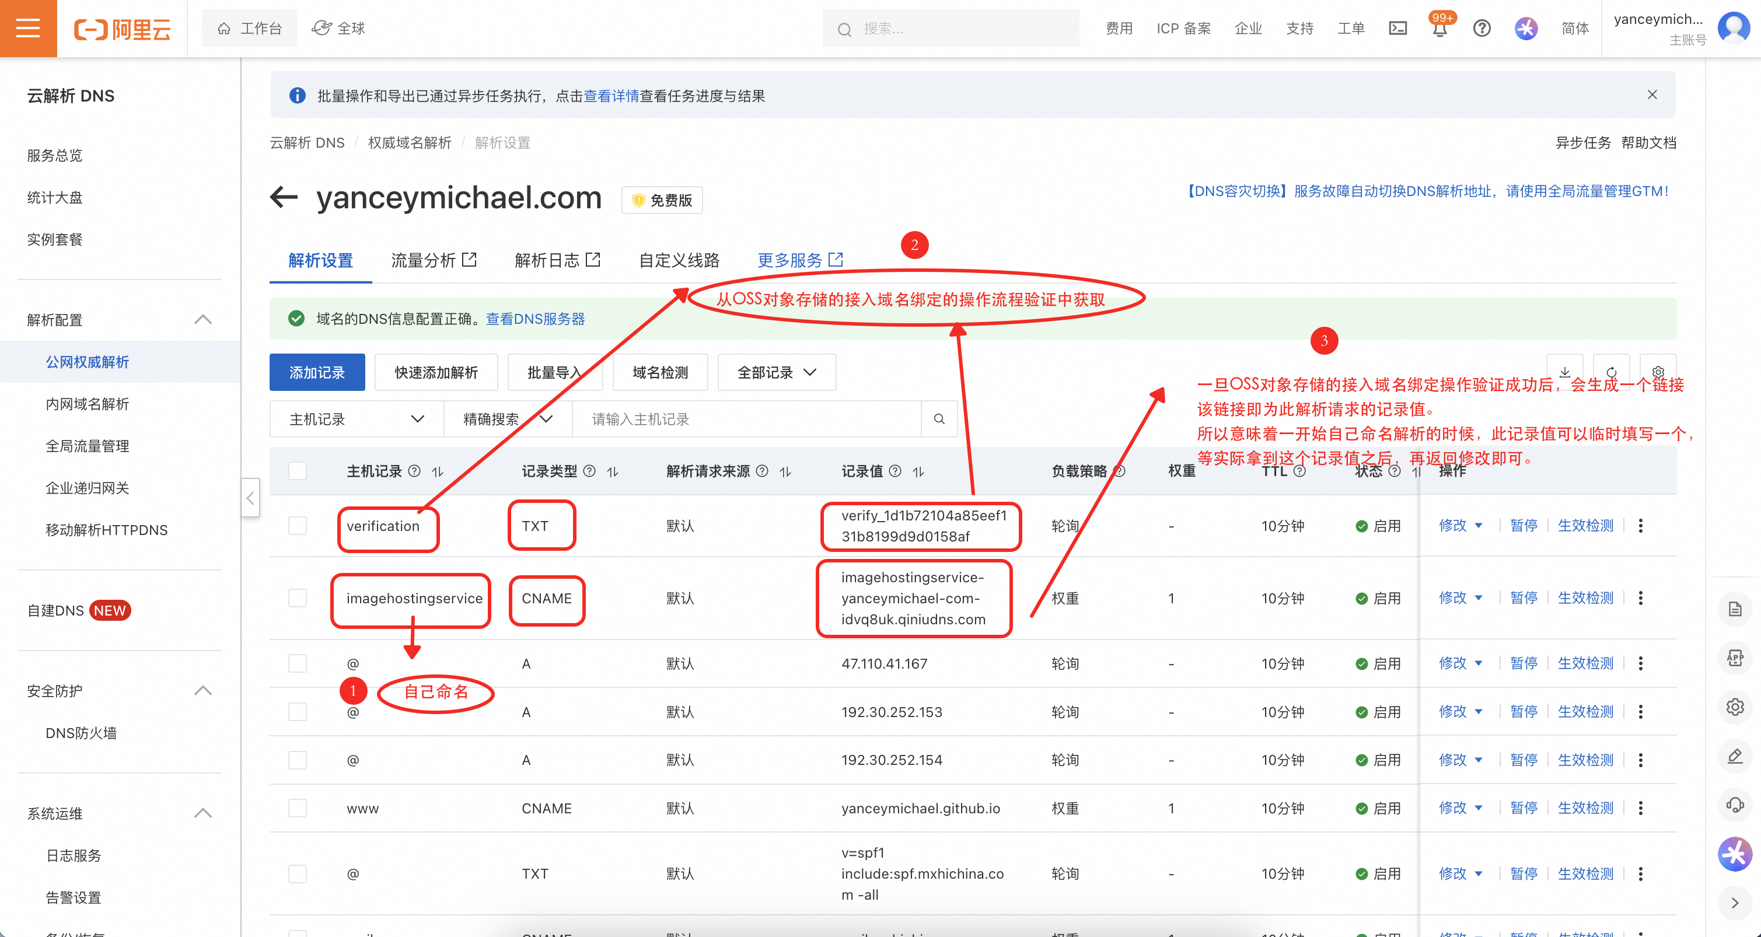The height and width of the screenshot is (937, 1761).
Task: Refresh the DNS records list
Action: tap(1611, 372)
